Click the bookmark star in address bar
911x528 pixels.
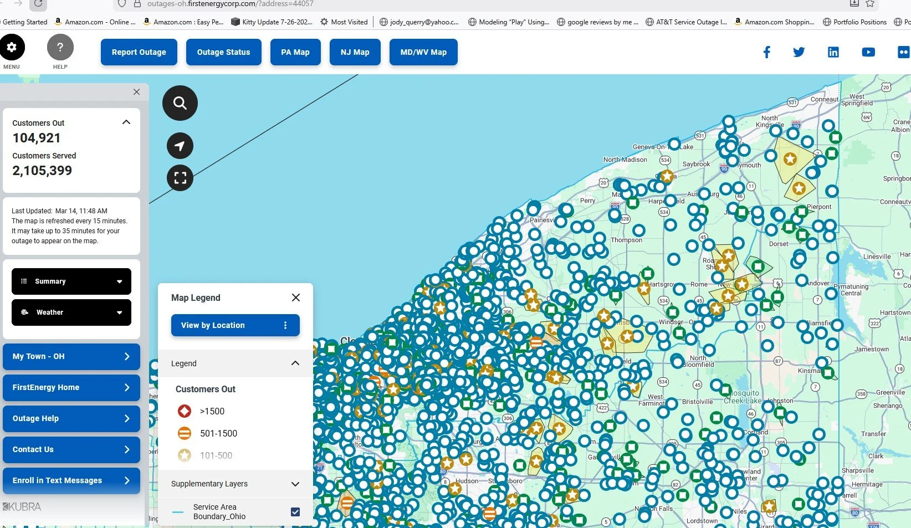[x=871, y=3]
